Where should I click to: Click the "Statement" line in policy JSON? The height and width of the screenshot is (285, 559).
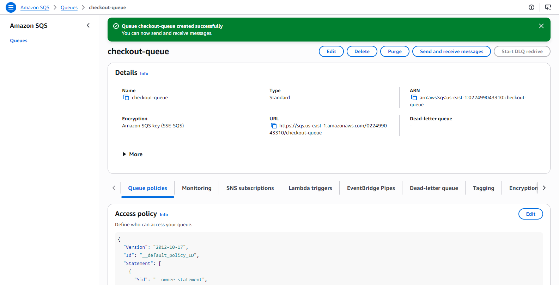[142, 264]
